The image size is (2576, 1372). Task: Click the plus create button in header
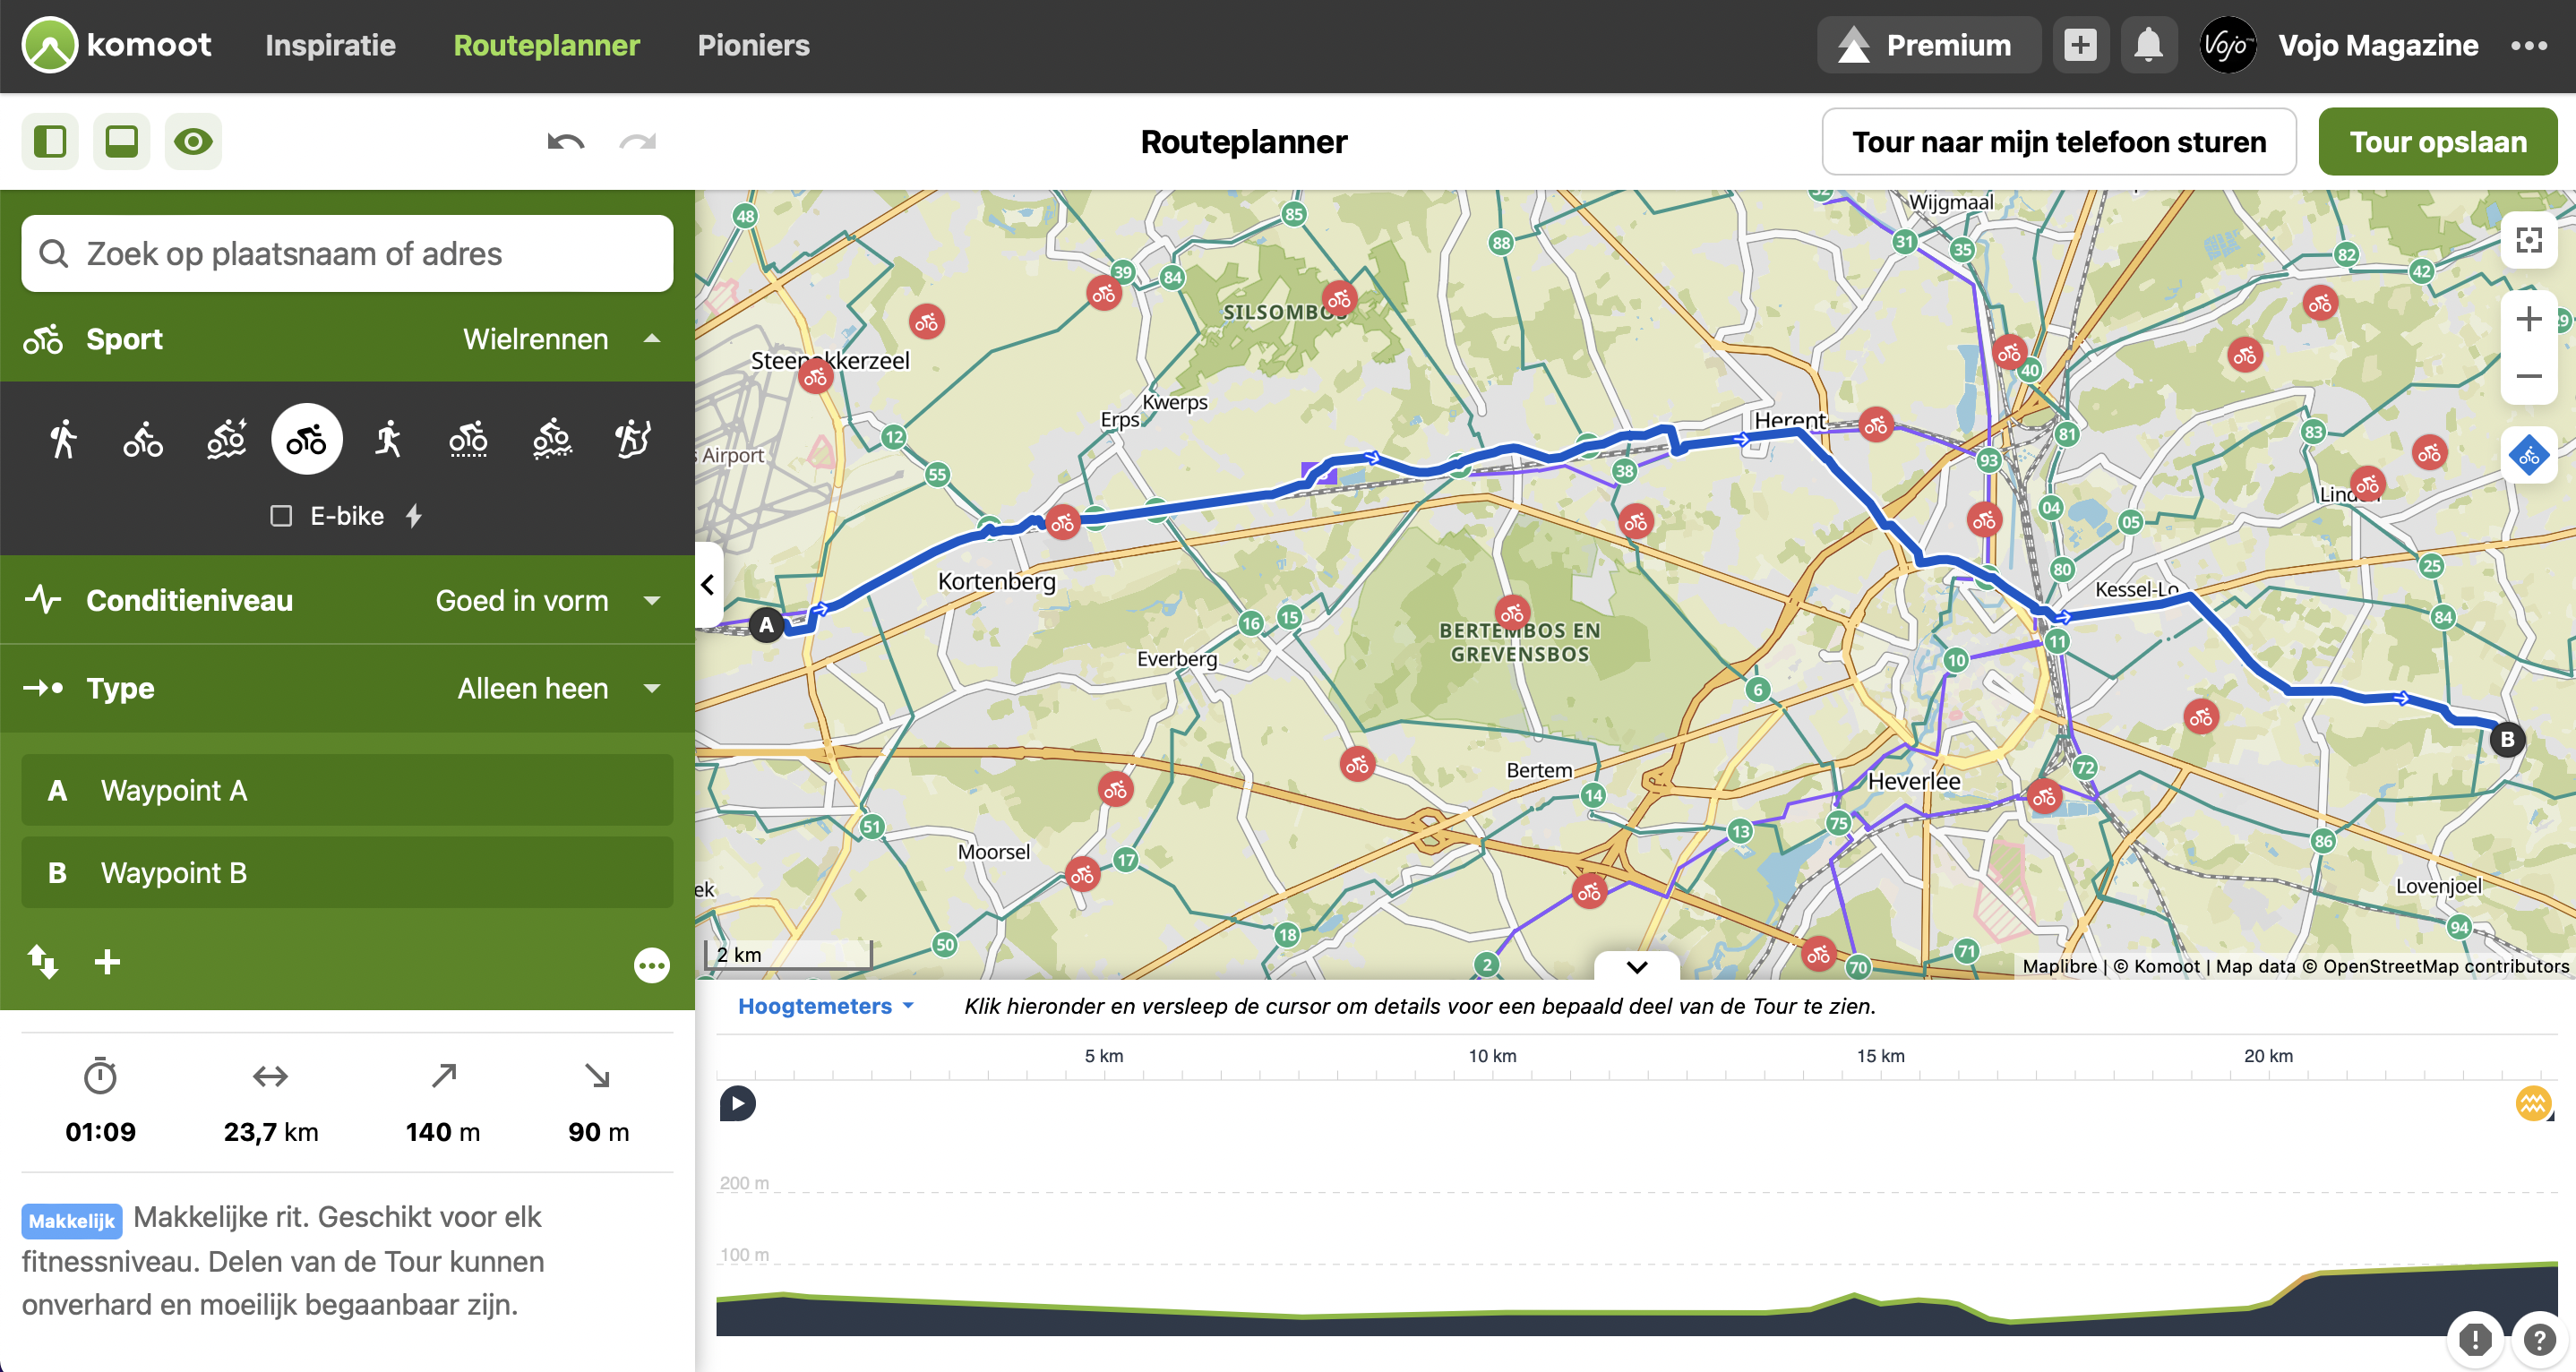click(2080, 45)
